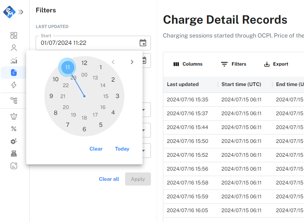The height and width of the screenshot is (222, 304).
Task: Open the analytics chart icon in sidebar
Action: click(x=14, y=61)
